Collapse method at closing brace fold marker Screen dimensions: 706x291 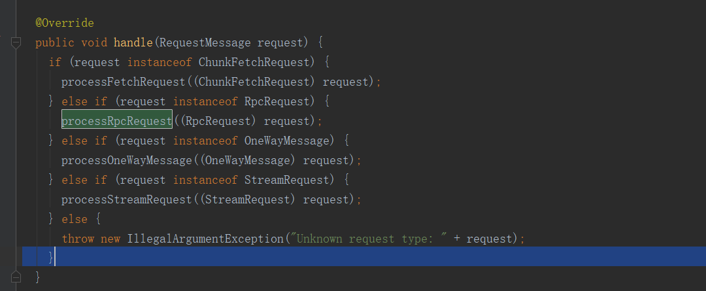pos(16,276)
